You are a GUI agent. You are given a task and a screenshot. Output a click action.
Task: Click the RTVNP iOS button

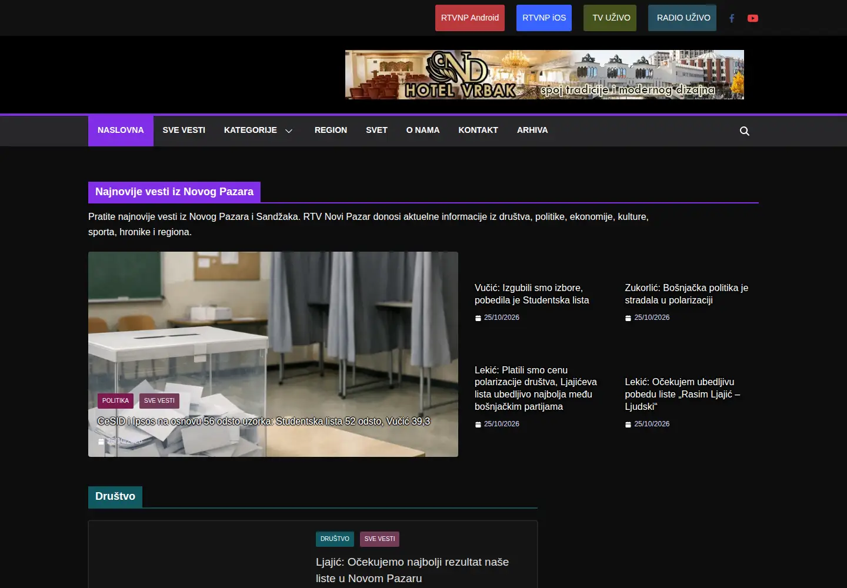(x=544, y=18)
